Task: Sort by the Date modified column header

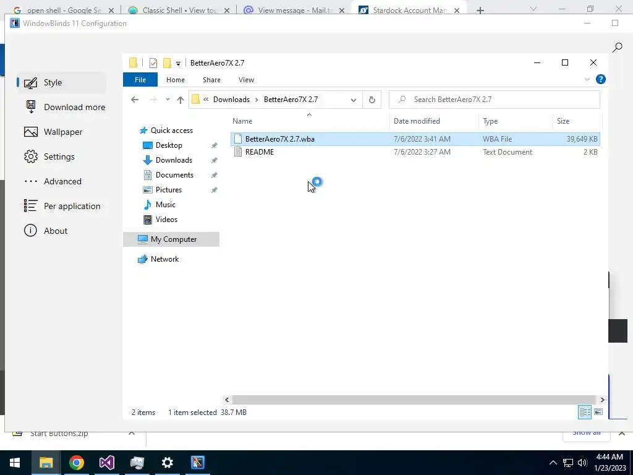Action: [x=434, y=121]
